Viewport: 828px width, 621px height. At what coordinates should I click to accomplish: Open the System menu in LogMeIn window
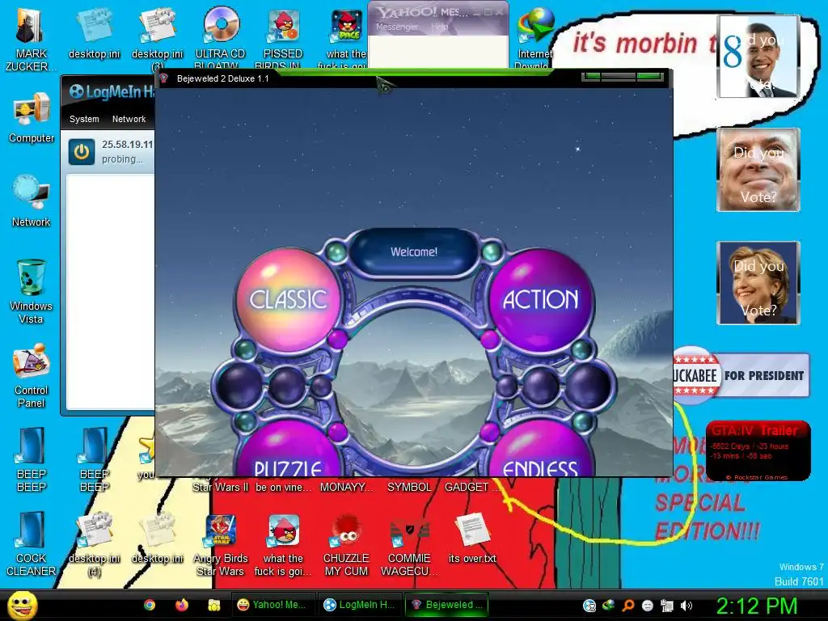pyautogui.click(x=84, y=119)
